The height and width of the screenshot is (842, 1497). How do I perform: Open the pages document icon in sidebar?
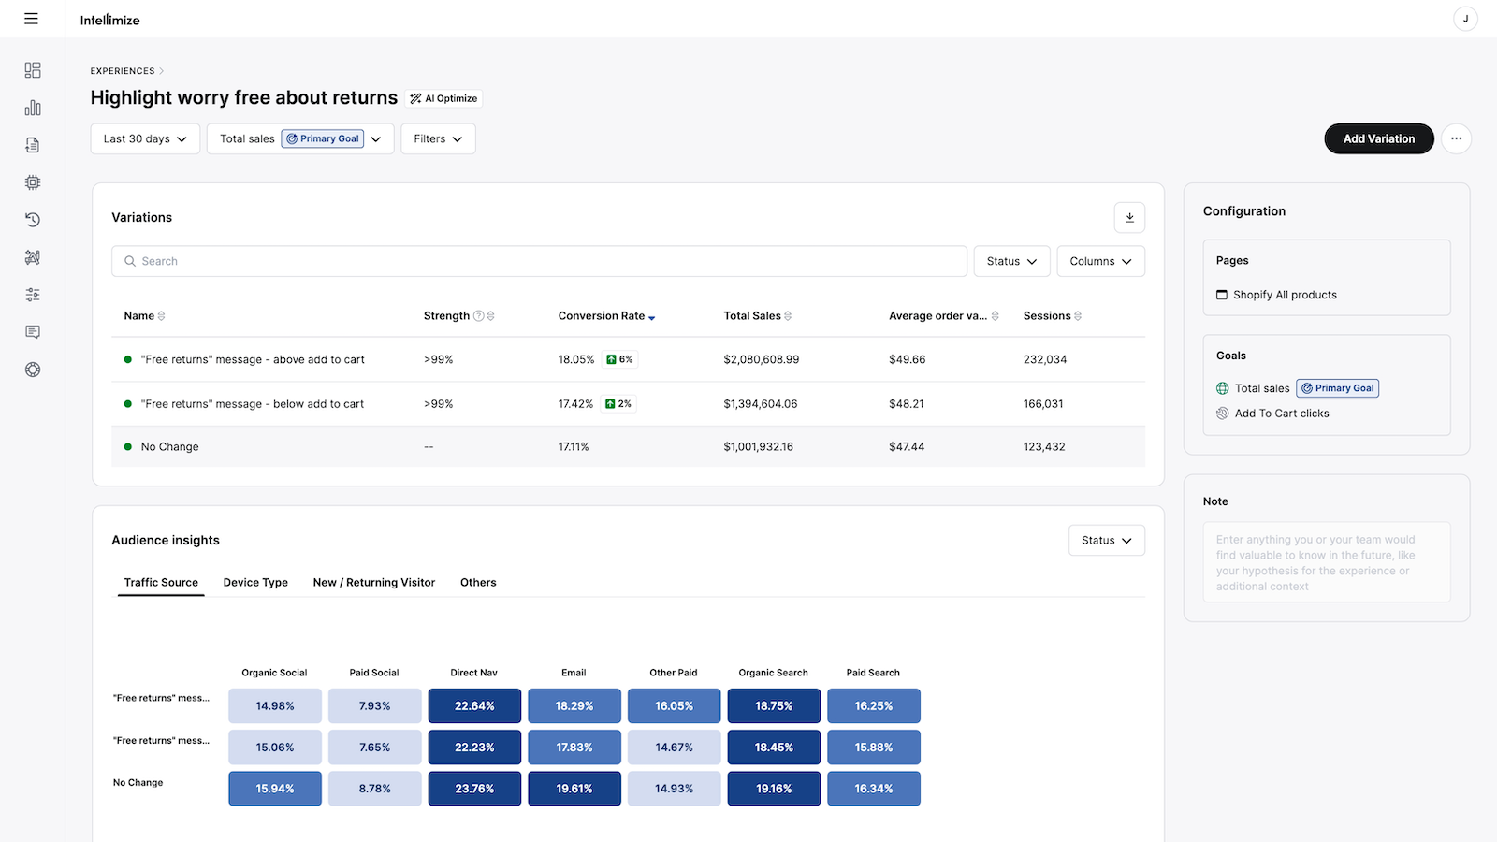pyautogui.click(x=33, y=145)
